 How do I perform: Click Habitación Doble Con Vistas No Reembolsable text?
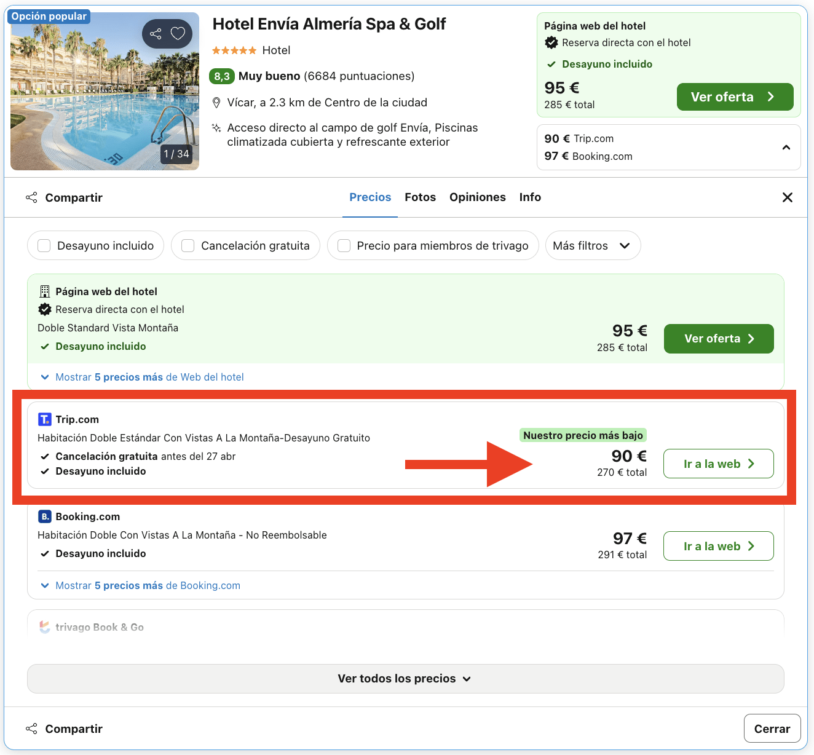click(182, 535)
